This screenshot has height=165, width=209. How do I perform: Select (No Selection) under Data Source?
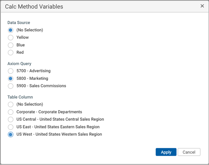[x=11, y=30]
